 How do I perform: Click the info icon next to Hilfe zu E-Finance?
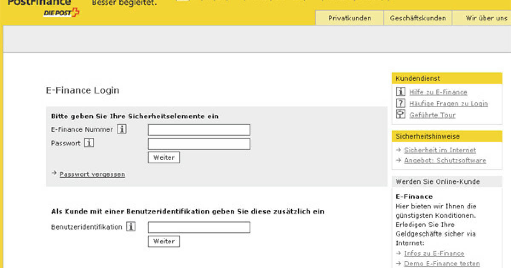tap(399, 92)
